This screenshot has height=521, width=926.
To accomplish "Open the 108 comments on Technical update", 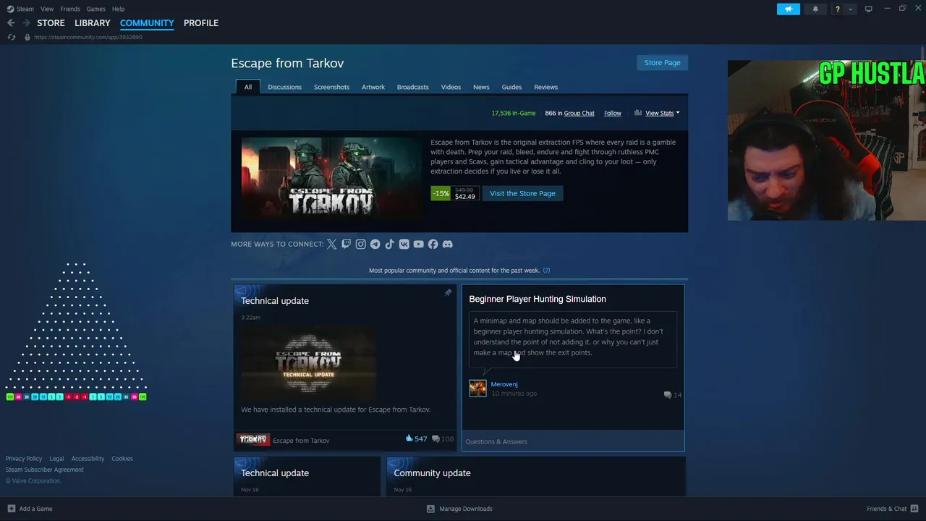I will pos(443,439).
